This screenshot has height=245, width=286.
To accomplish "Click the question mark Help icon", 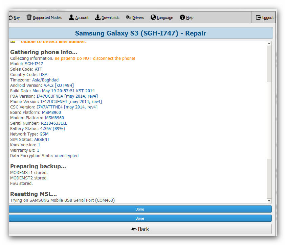I will coord(182,17).
